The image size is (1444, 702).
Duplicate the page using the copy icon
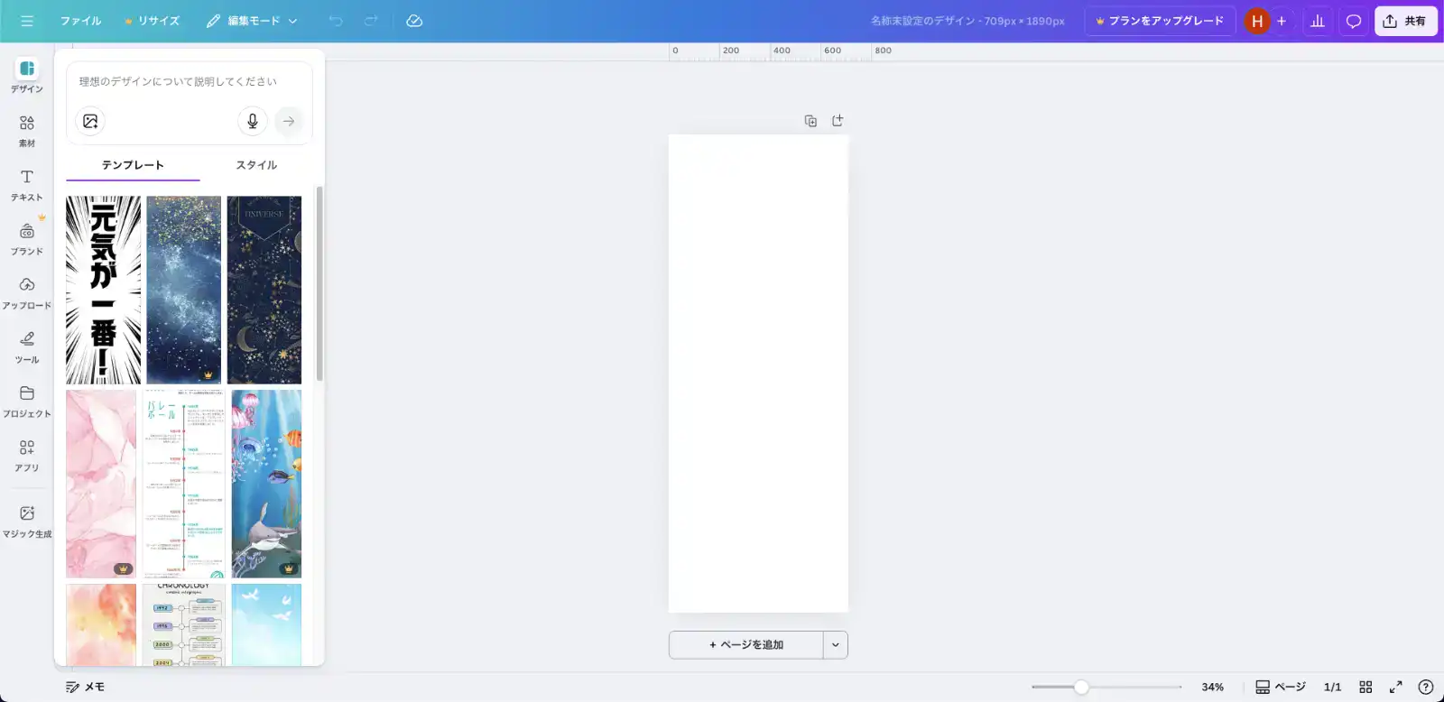pyautogui.click(x=810, y=121)
